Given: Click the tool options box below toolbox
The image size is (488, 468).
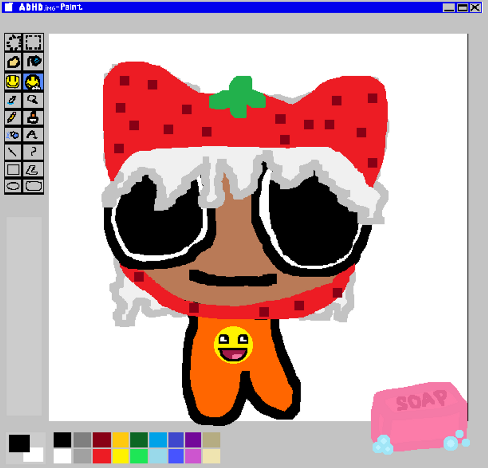Looking at the screenshot, I should [24, 316].
